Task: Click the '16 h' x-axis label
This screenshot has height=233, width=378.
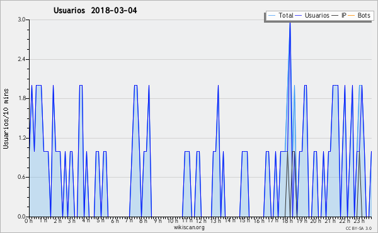Action: point(258,221)
